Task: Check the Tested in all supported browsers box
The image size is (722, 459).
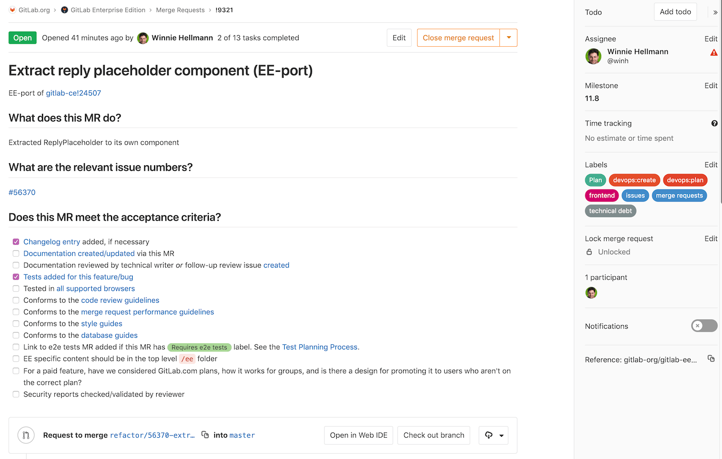Action: [16, 288]
